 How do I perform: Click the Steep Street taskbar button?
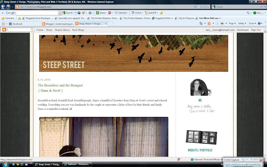[47, 164]
